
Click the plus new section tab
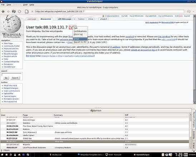tap(74, 19)
